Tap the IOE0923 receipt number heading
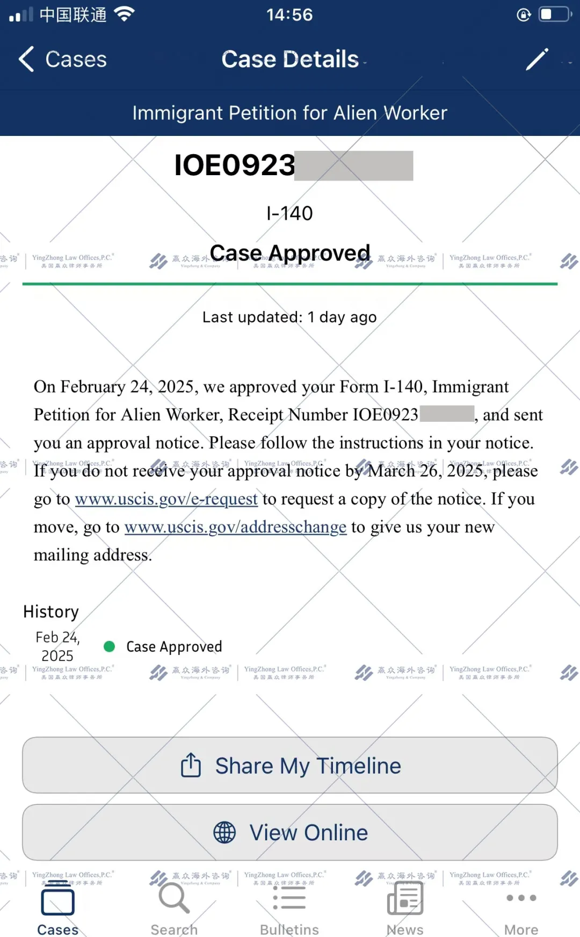 235,165
